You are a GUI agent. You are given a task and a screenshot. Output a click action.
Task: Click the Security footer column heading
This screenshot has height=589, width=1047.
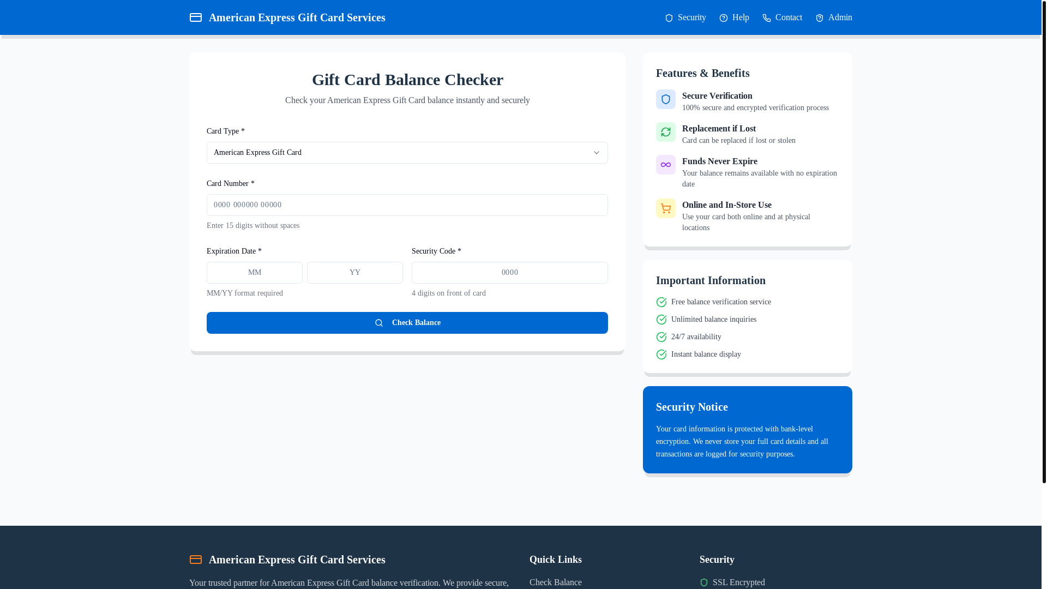[717, 560]
